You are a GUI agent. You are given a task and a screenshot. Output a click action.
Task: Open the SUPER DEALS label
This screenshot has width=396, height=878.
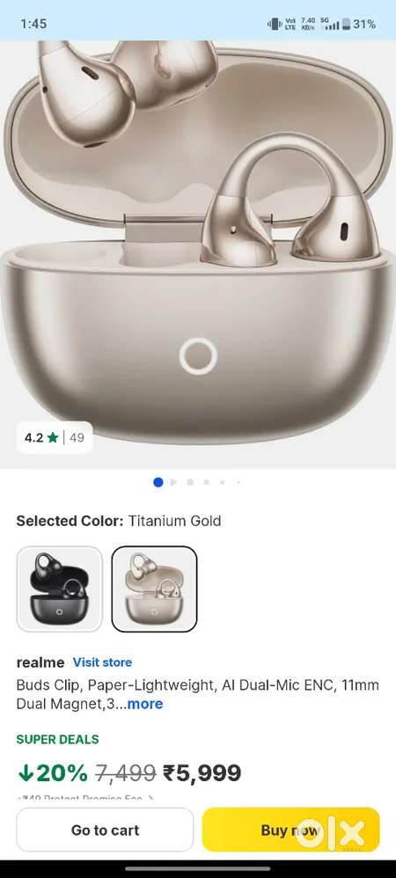(58, 739)
